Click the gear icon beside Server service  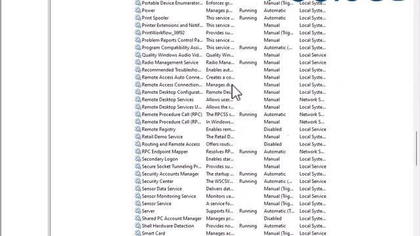coord(138,211)
